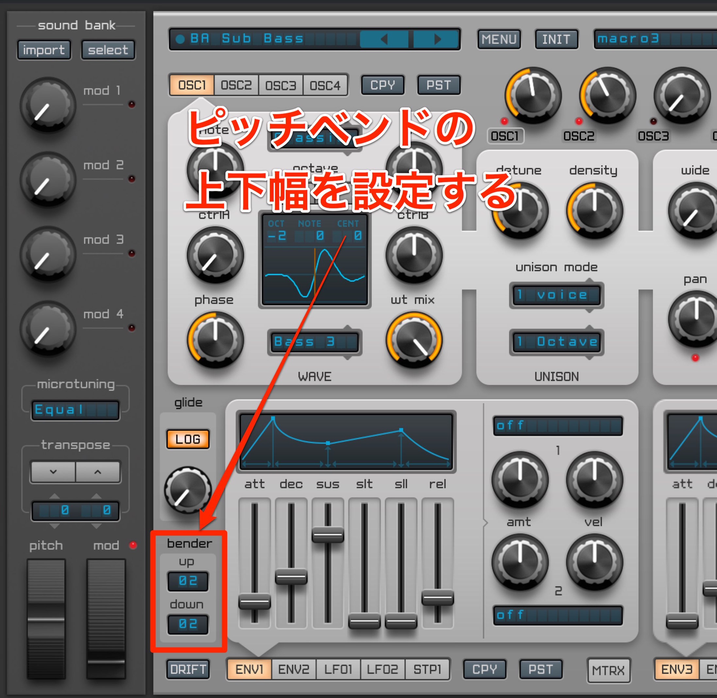Click the mod 1 knob
The width and height of the screenshot is (717, 698).
(x=48, y=106)
